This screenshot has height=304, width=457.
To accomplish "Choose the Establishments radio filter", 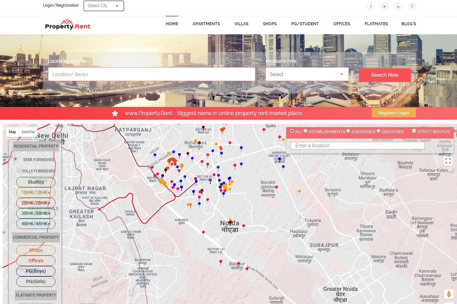I will click(305, 131).
